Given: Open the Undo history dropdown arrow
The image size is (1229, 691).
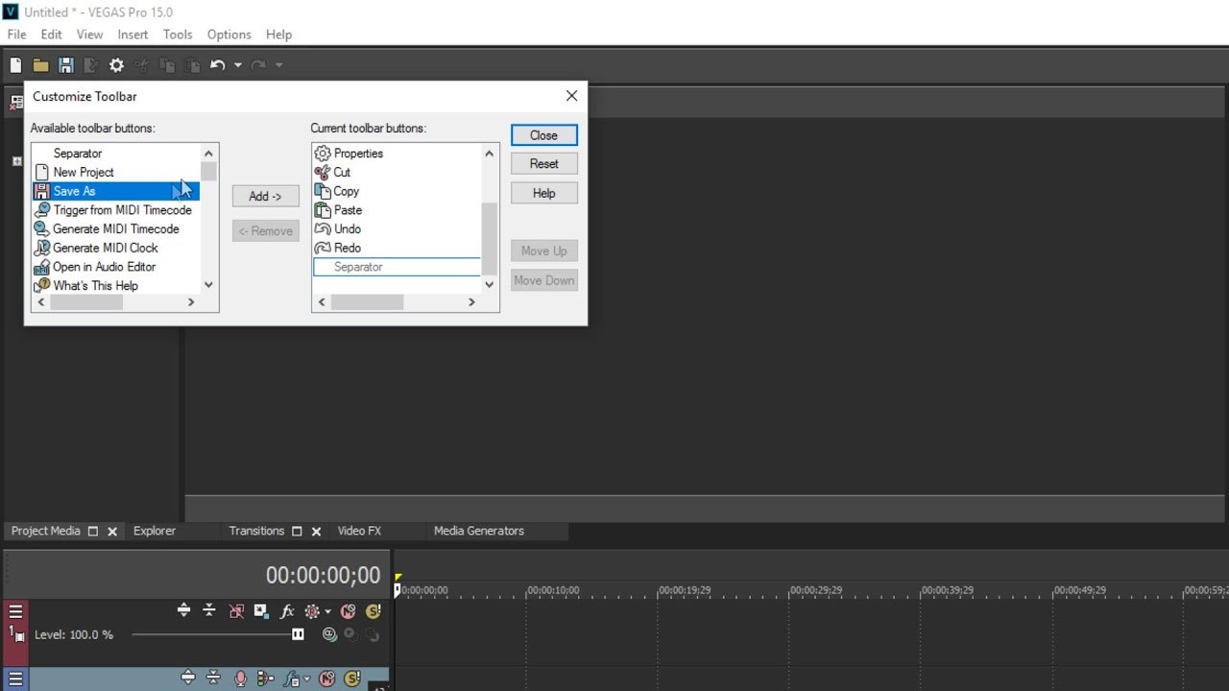Looking at the screenshot, I should coord(237,65).
